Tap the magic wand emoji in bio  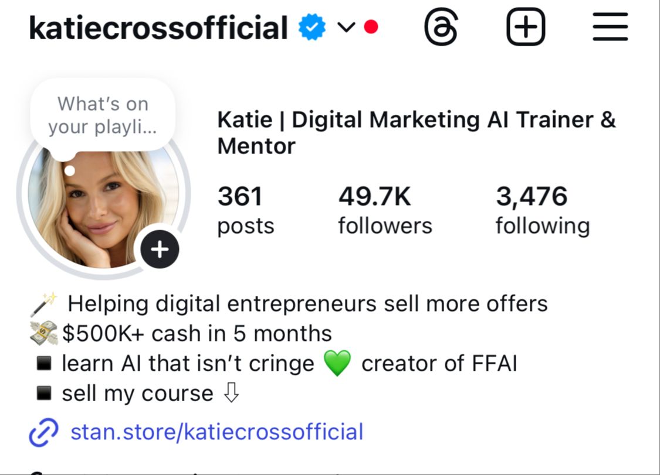tap(43, 303)
